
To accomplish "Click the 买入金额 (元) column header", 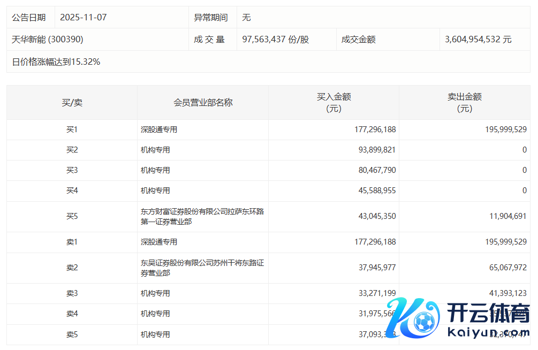I will click(x=334, y=103).
